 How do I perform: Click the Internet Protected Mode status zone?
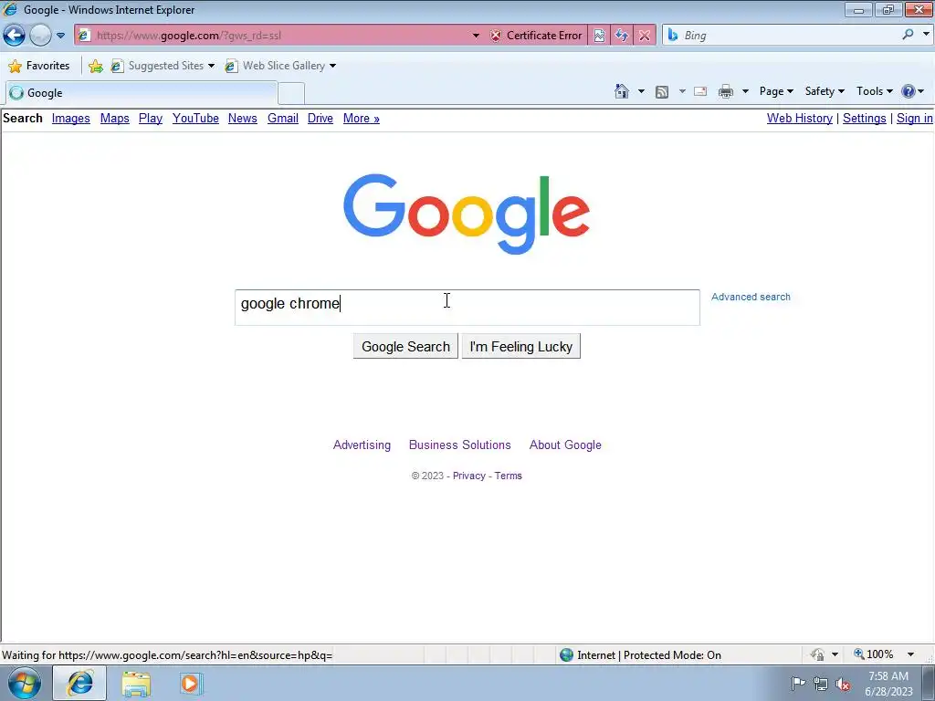pos(641,655)
